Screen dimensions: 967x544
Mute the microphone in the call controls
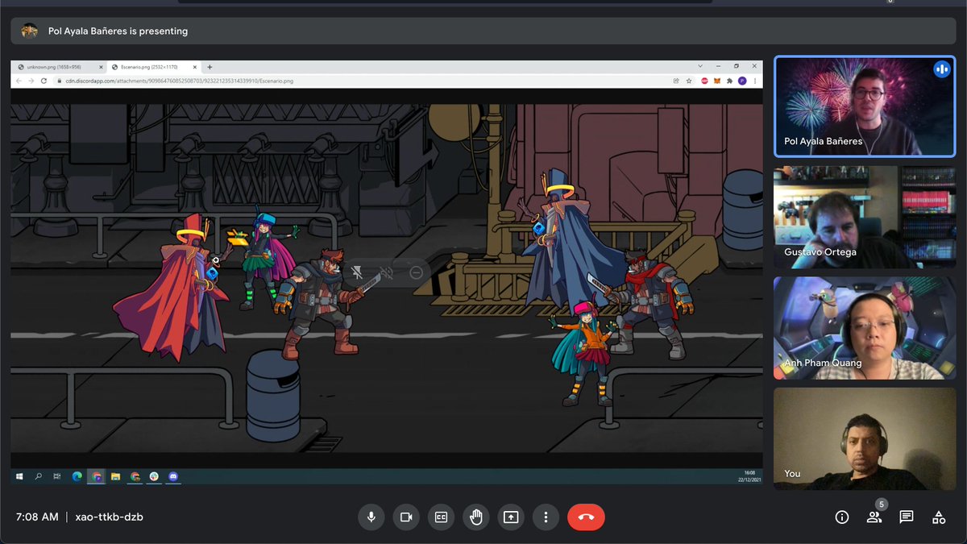click(x=371, y=517)
